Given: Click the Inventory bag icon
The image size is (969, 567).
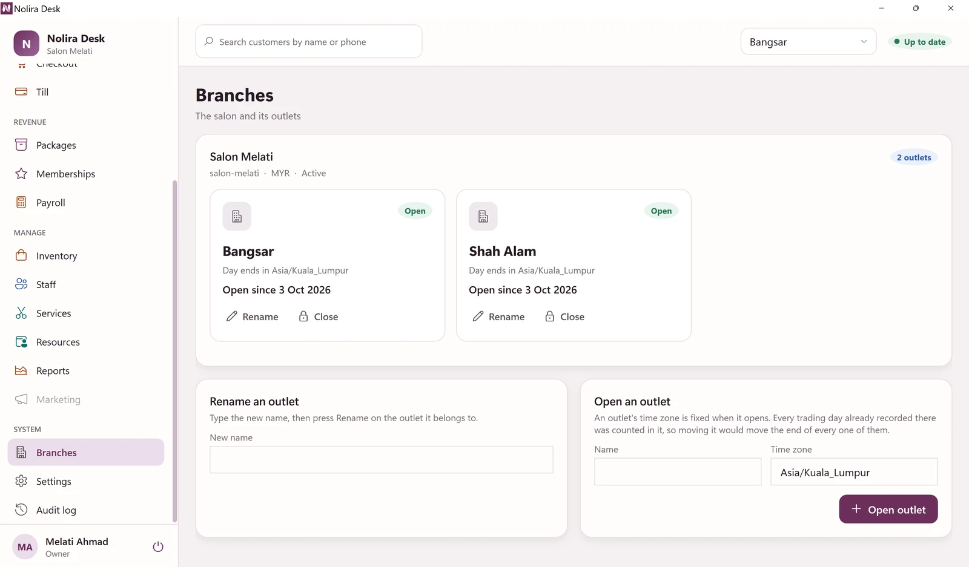Looking at the screenshot, I should [21, 255].
